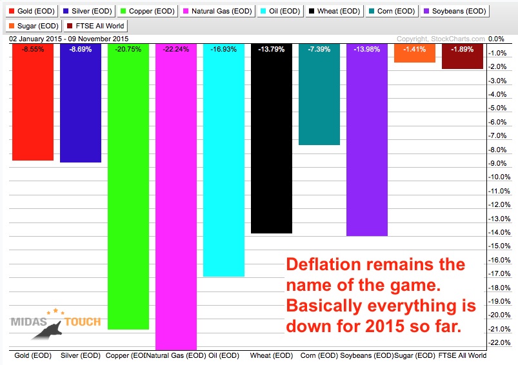Click the -8.55% value label

33,49
